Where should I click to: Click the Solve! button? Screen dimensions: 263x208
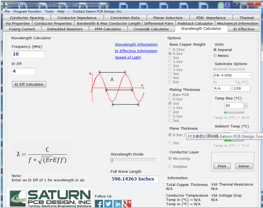(244, 166)
